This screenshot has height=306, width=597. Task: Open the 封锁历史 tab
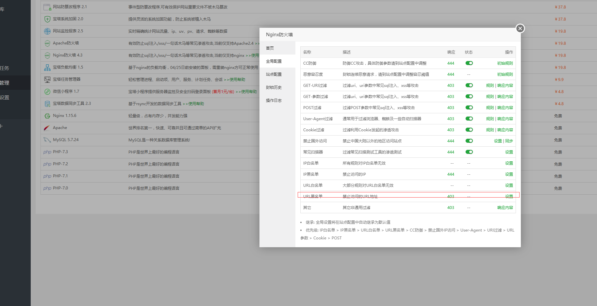pyautogui.click(x=277, y=87)
